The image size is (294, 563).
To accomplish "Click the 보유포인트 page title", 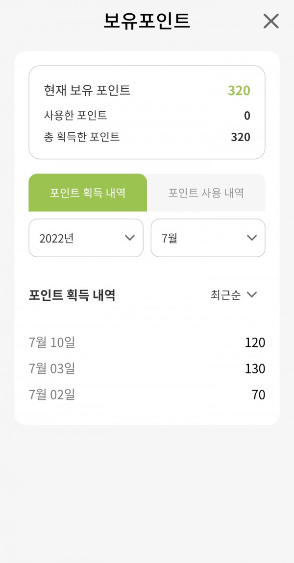I will [147, 21].
